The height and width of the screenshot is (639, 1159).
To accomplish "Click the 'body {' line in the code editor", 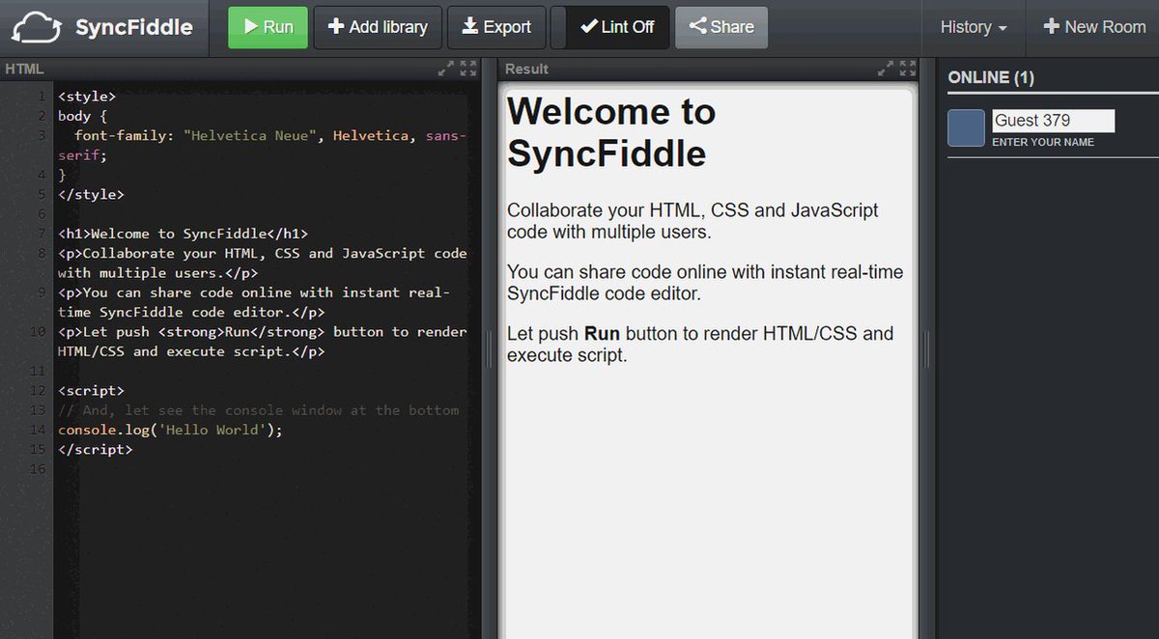I will pos(81,116).
